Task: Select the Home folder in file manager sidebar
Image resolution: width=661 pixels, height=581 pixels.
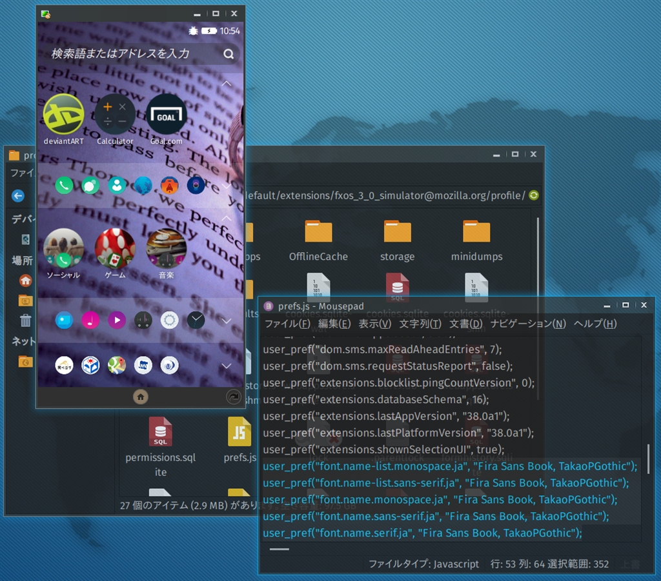Action: tap(25, 281)
